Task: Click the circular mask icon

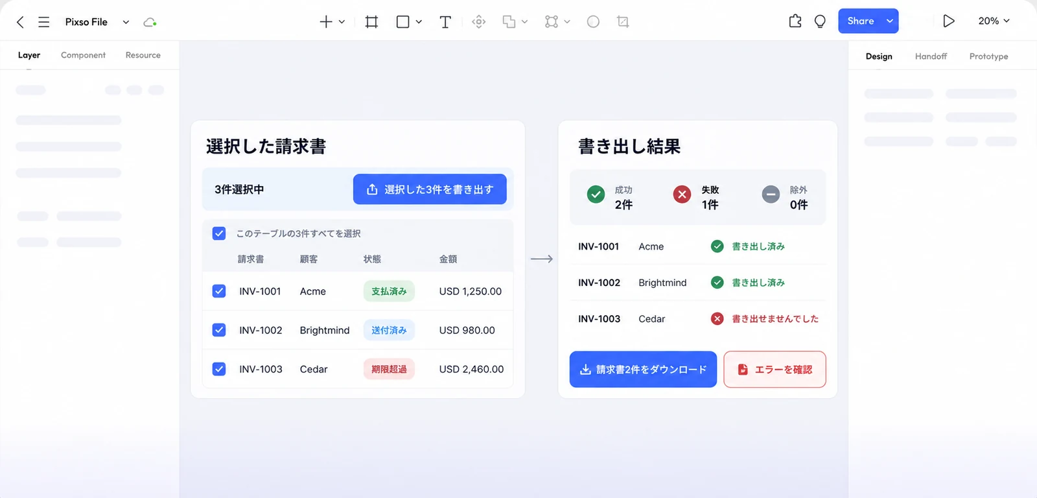Action: tap(593, 22)
